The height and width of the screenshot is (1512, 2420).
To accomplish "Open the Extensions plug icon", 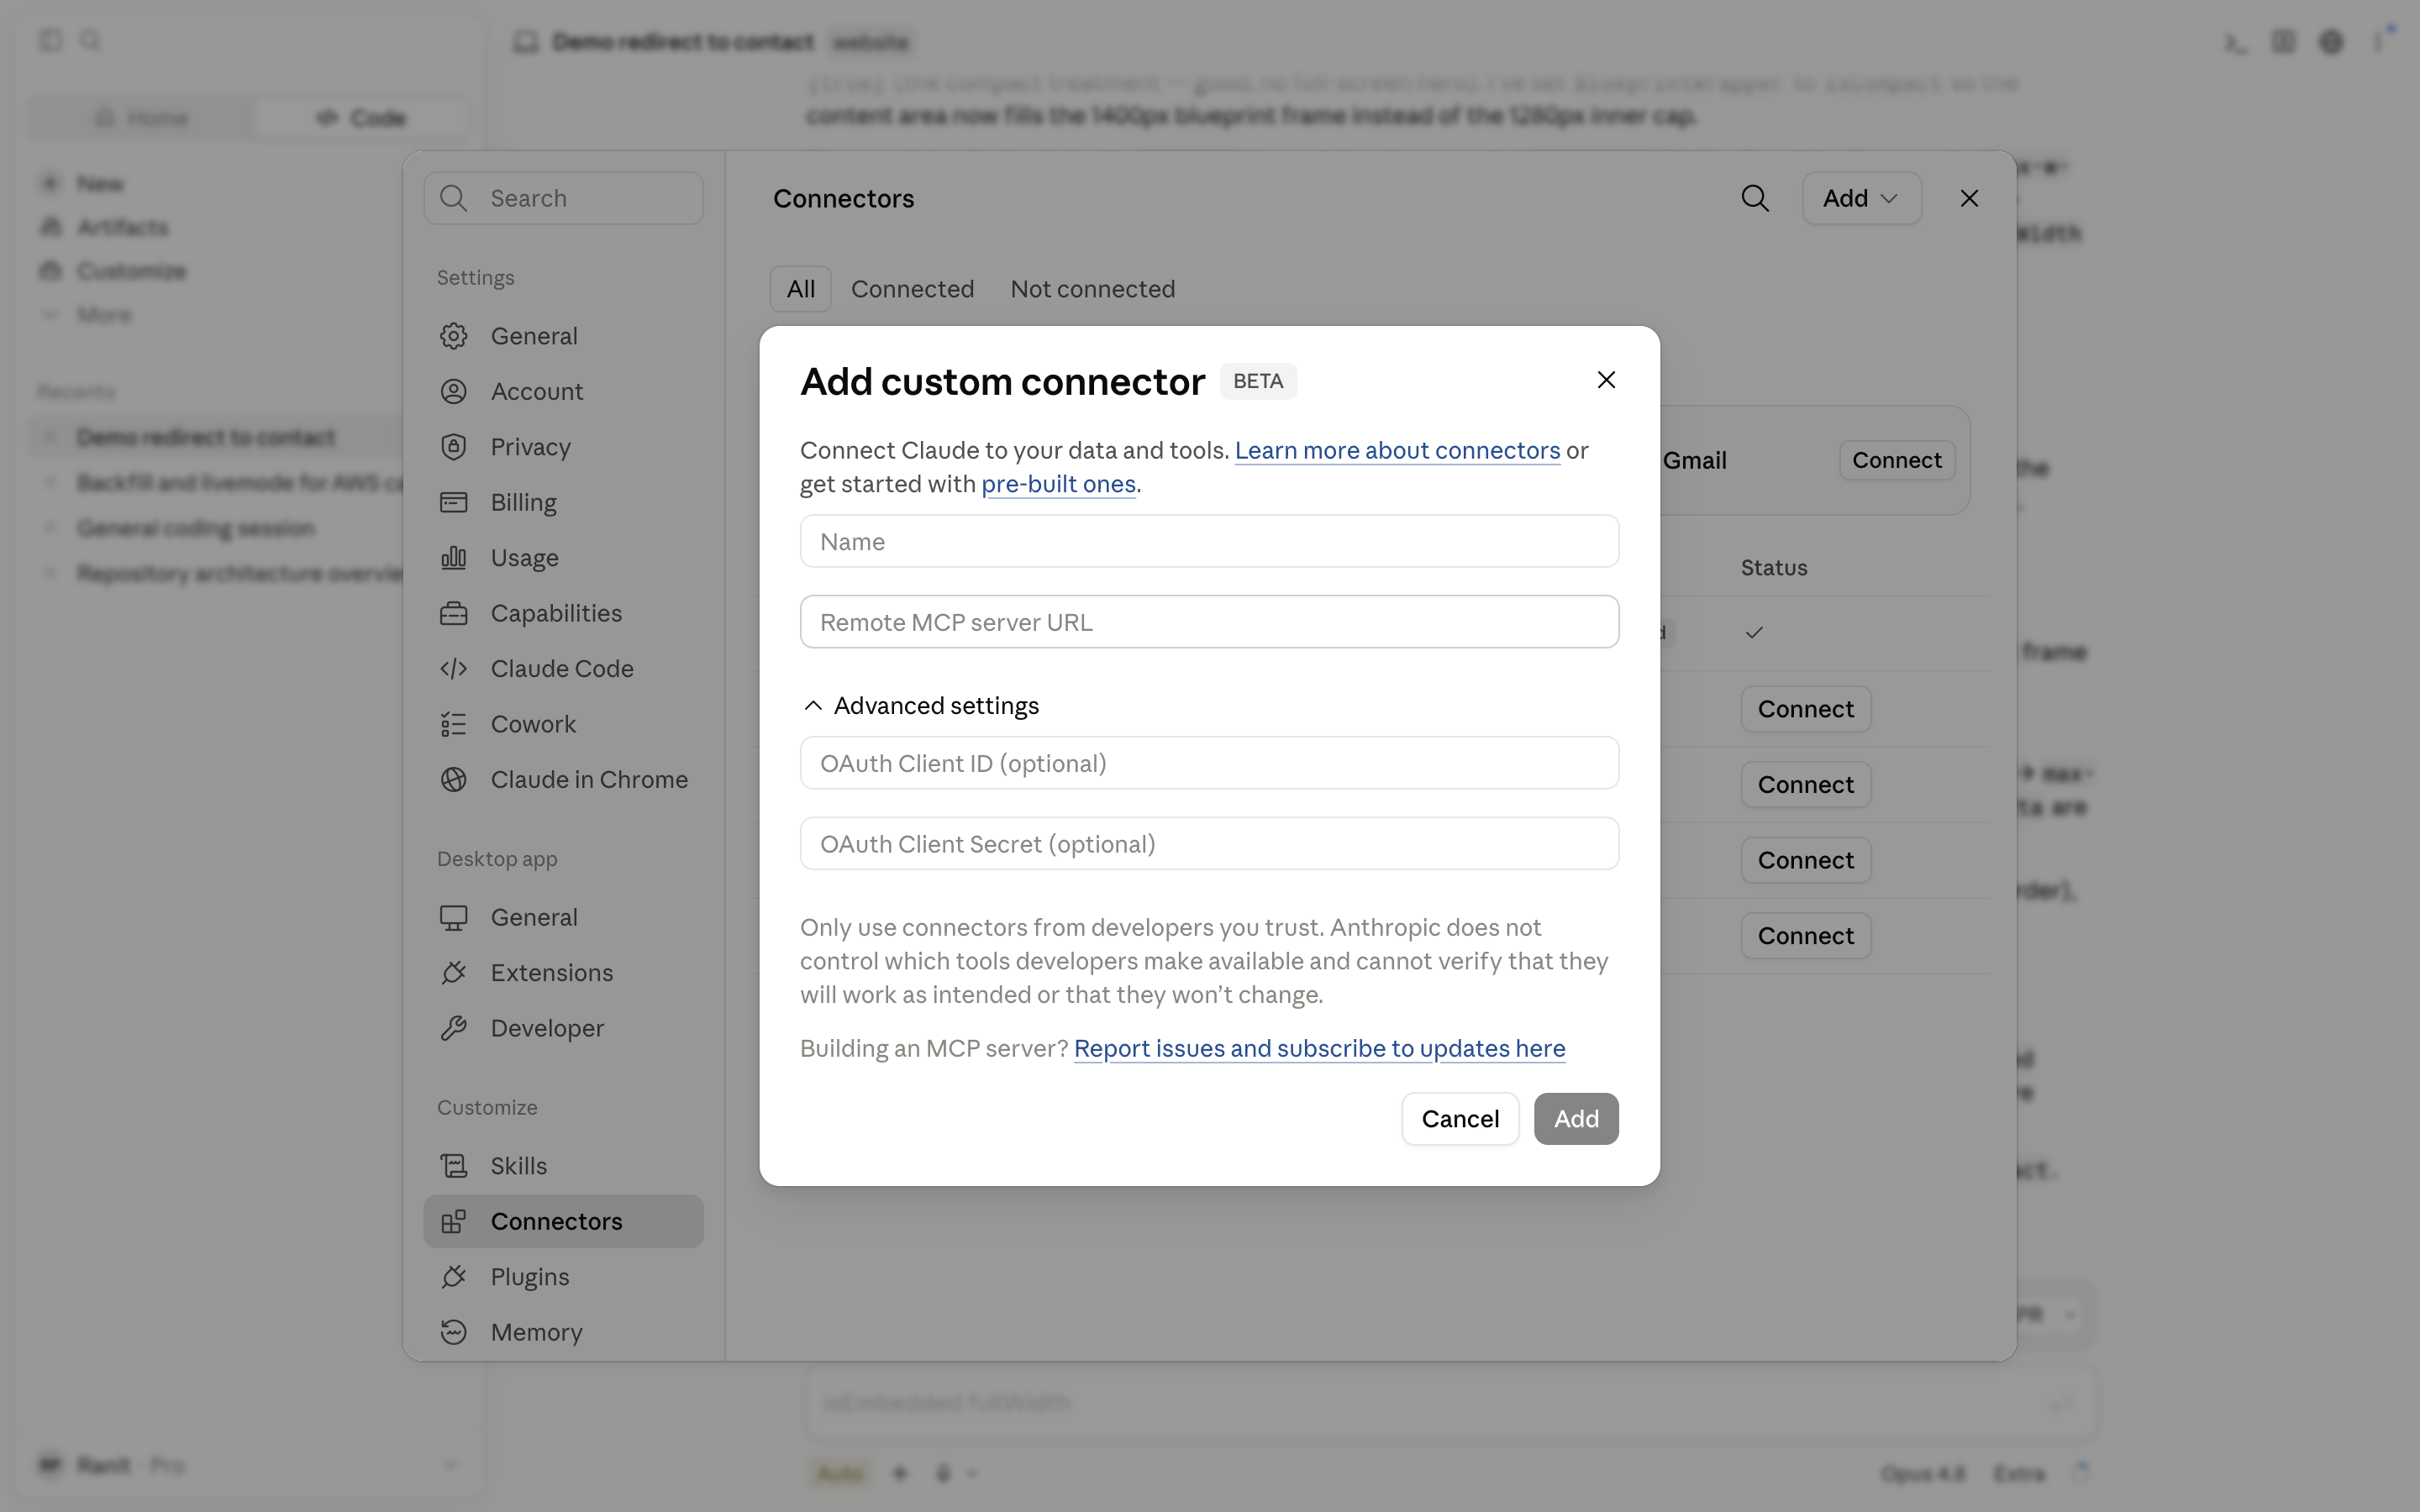I will pyautogui.click(x=454, y=973).
